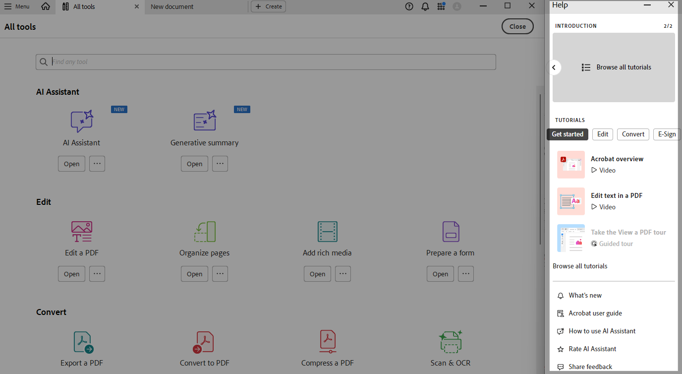682x374 pixels.
Task: Expand more options for Edit a PDF
Action: [x=97, y=274]
